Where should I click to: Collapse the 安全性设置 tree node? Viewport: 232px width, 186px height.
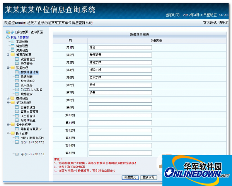[8, 125]
